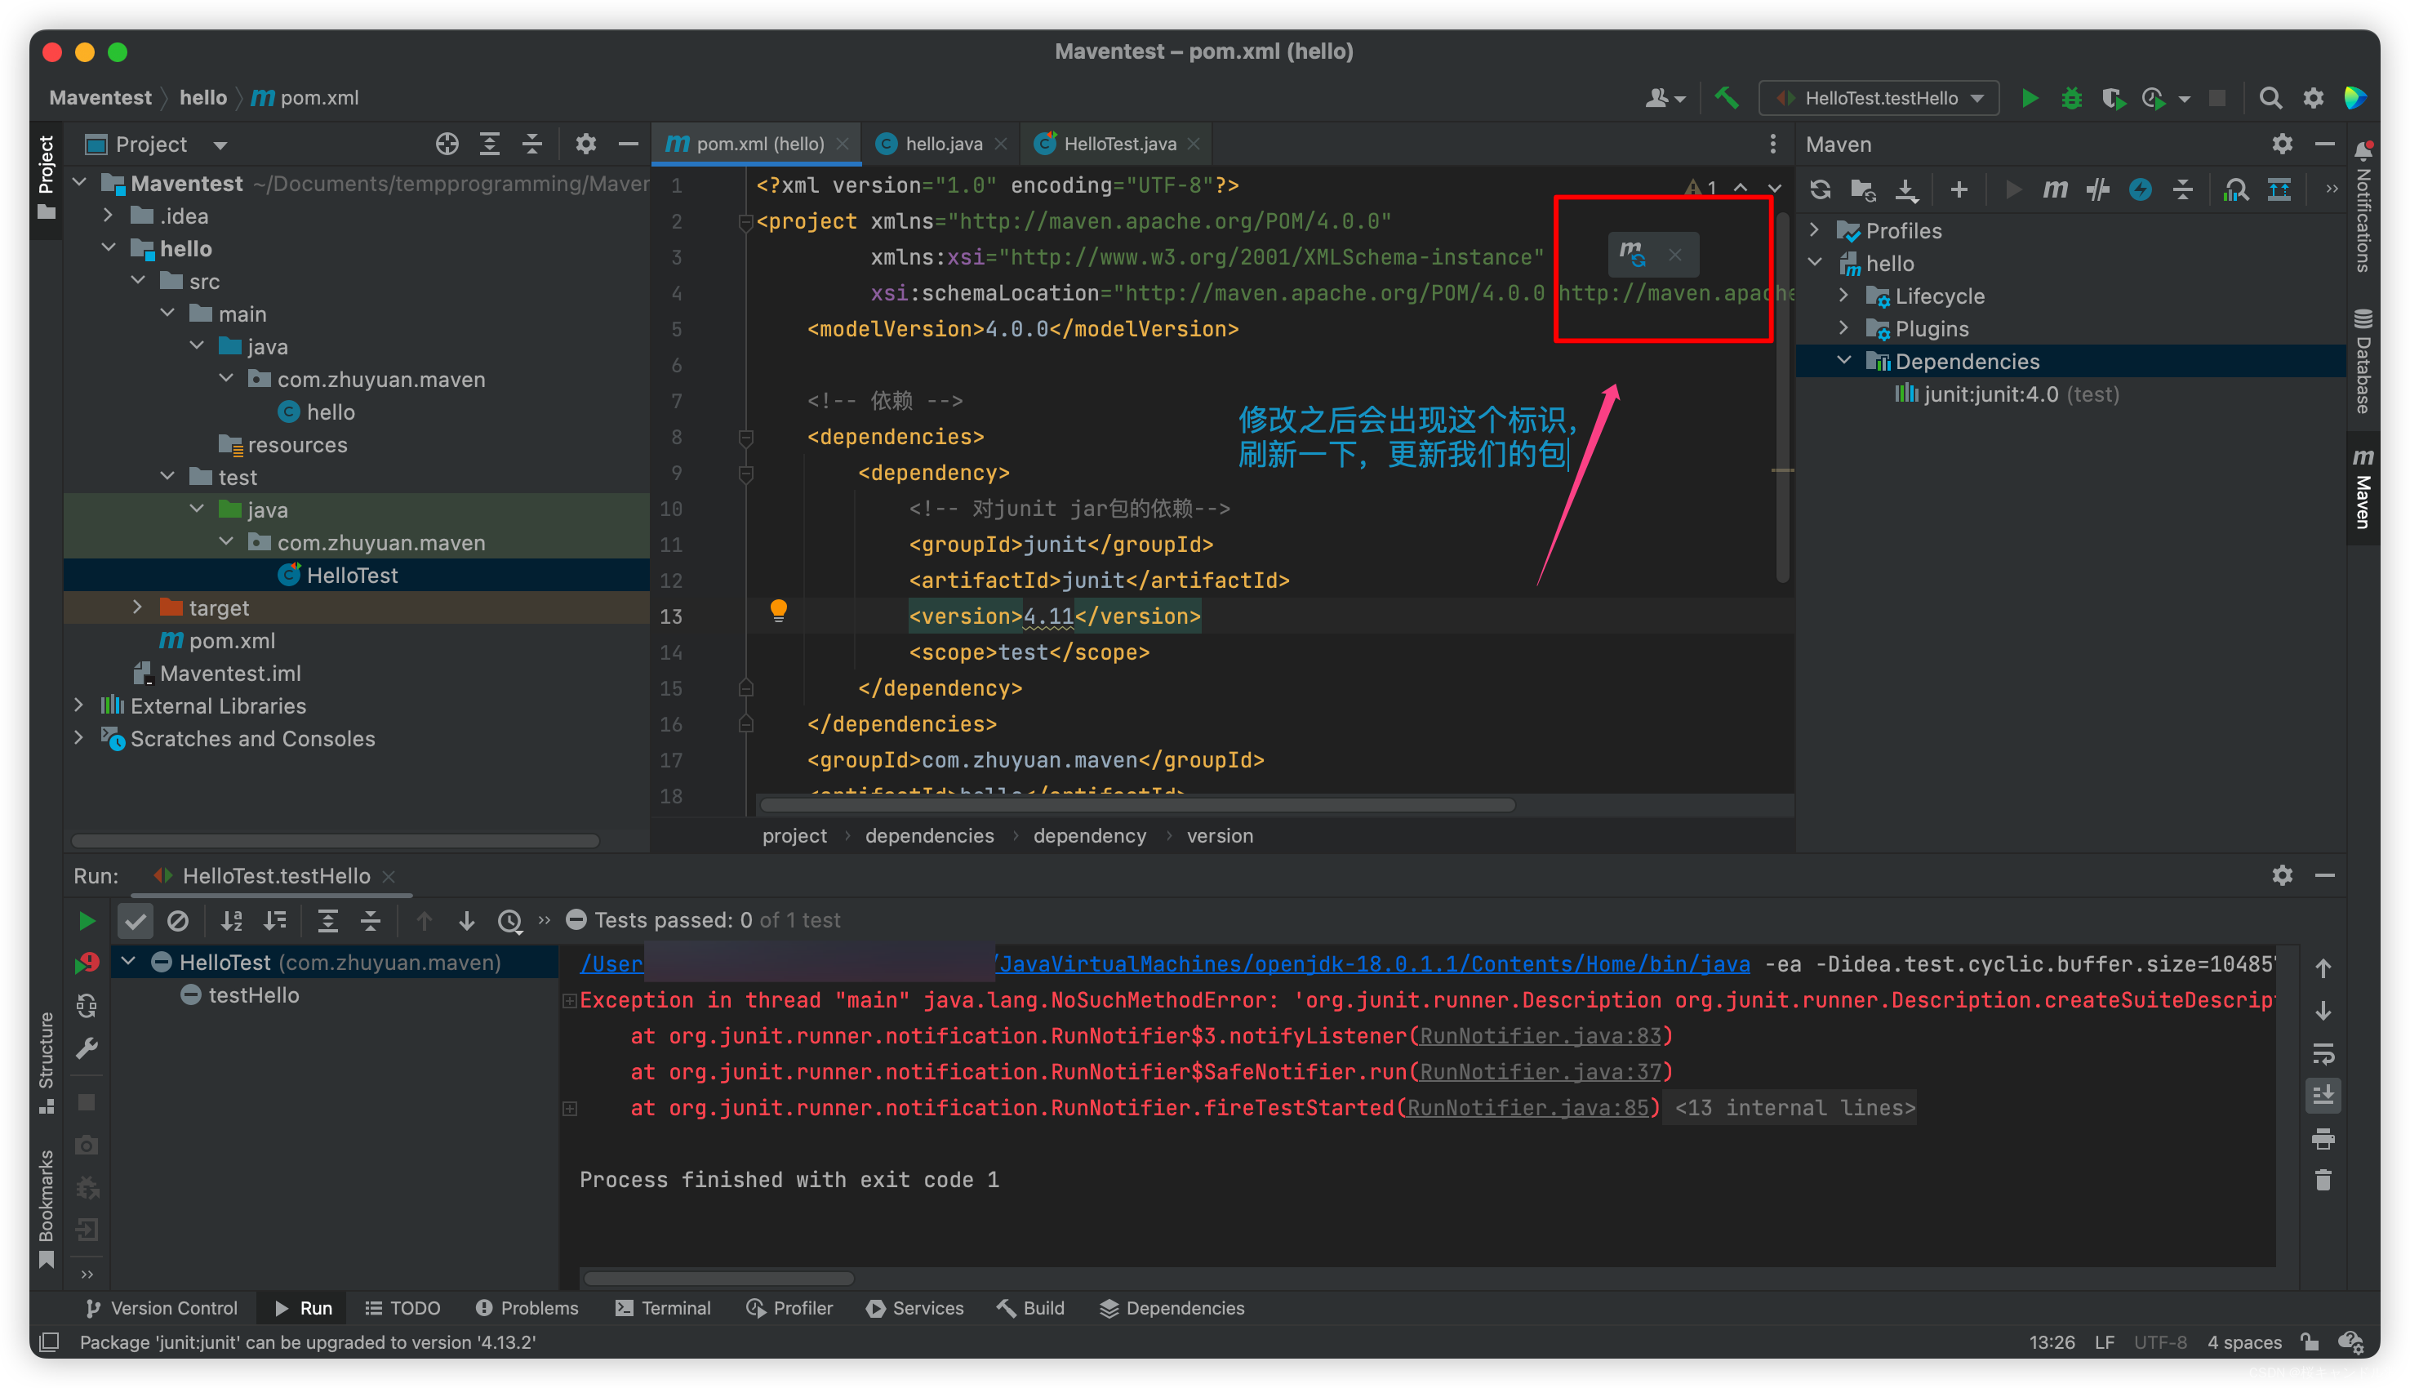This screenshot has width=2410, height=1388.
Task: Rerun tests with green play in Run panel
Action: [x=86, y=920]
